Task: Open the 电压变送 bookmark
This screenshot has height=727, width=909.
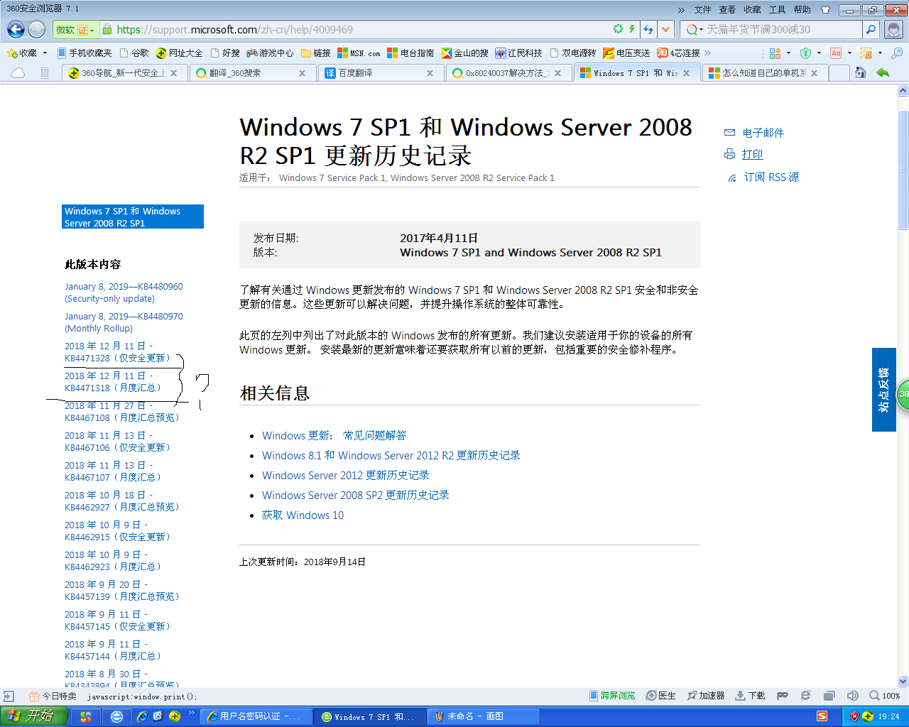Action: pos(627,53)
